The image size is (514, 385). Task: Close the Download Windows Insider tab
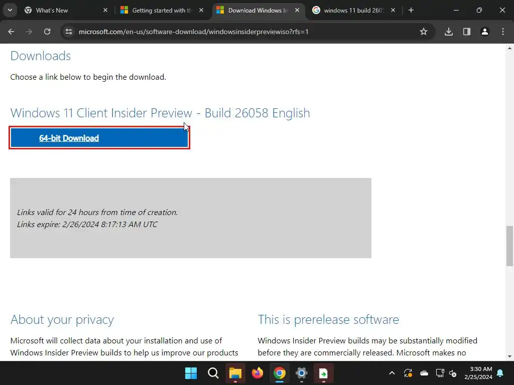pyautogui.click(x=297, y=10)
